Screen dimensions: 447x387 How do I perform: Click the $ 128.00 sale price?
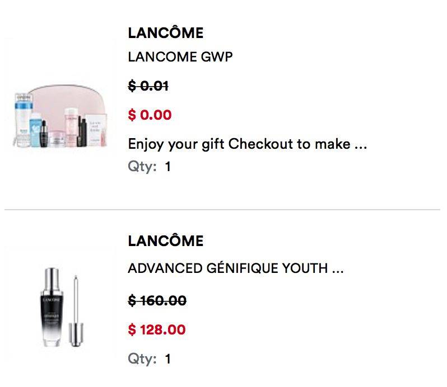coord(157,329)
